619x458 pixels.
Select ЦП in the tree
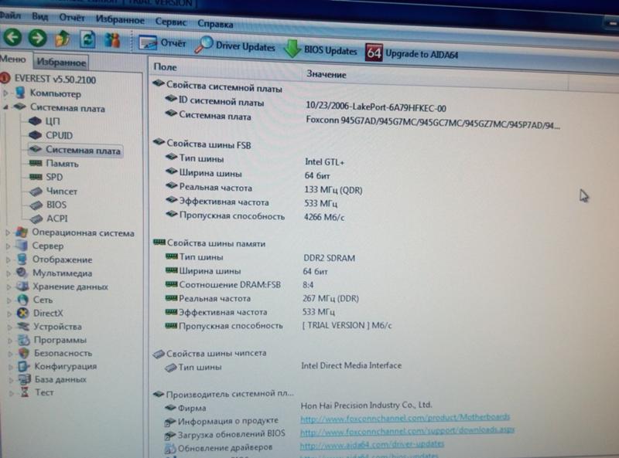coord(53,121)
